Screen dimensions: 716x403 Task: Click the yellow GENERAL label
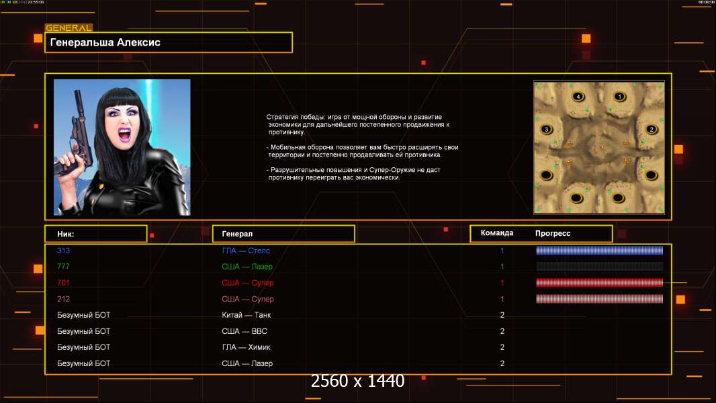tap(69, 28)
